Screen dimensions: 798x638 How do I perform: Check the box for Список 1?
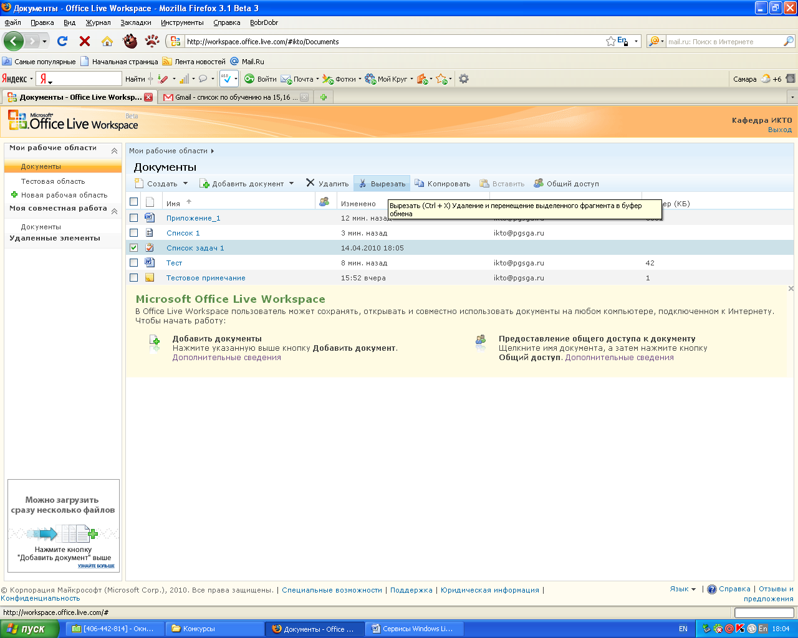[x=133, y=233]
